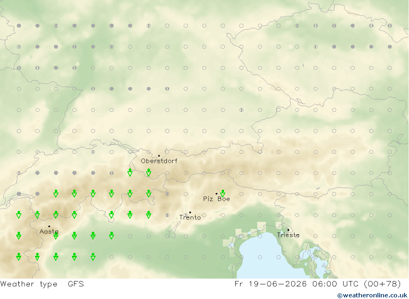This screenshot has height=299, width=409.
Task: Select the Piz Boe label
Action: pos(216,199)
